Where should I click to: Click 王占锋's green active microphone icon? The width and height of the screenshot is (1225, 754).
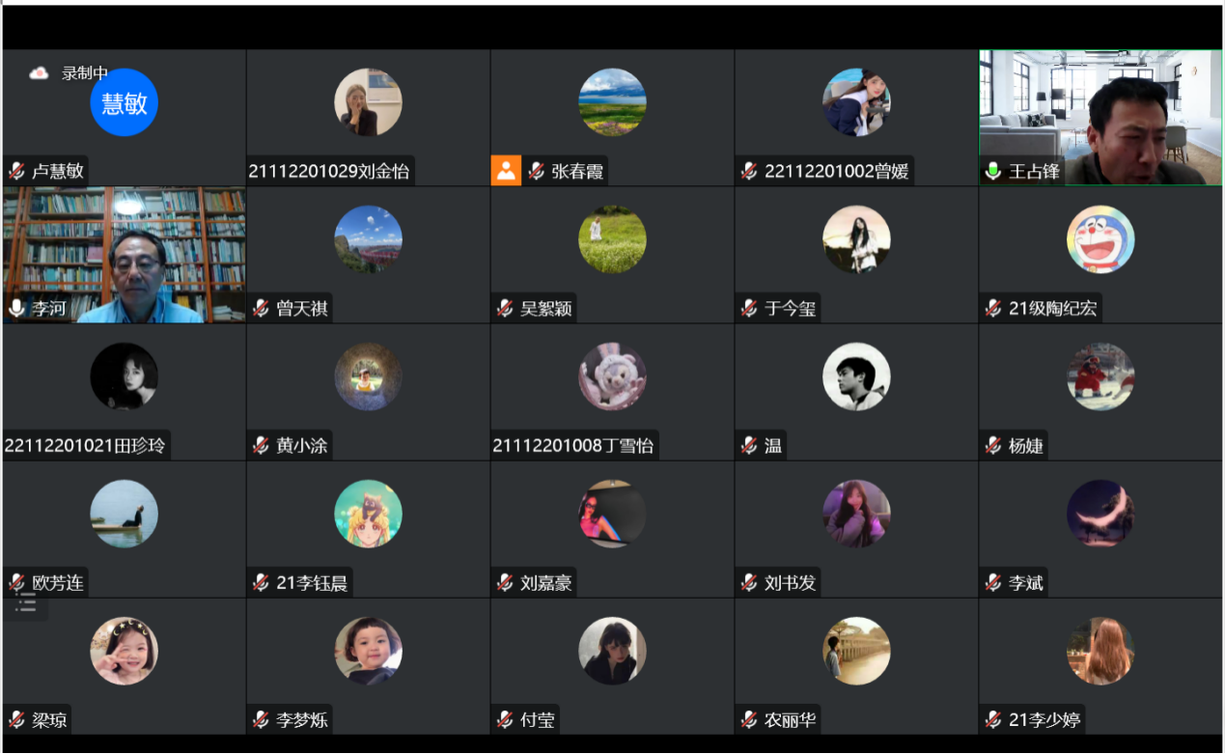pyautogui.click(x=991, y=172)
